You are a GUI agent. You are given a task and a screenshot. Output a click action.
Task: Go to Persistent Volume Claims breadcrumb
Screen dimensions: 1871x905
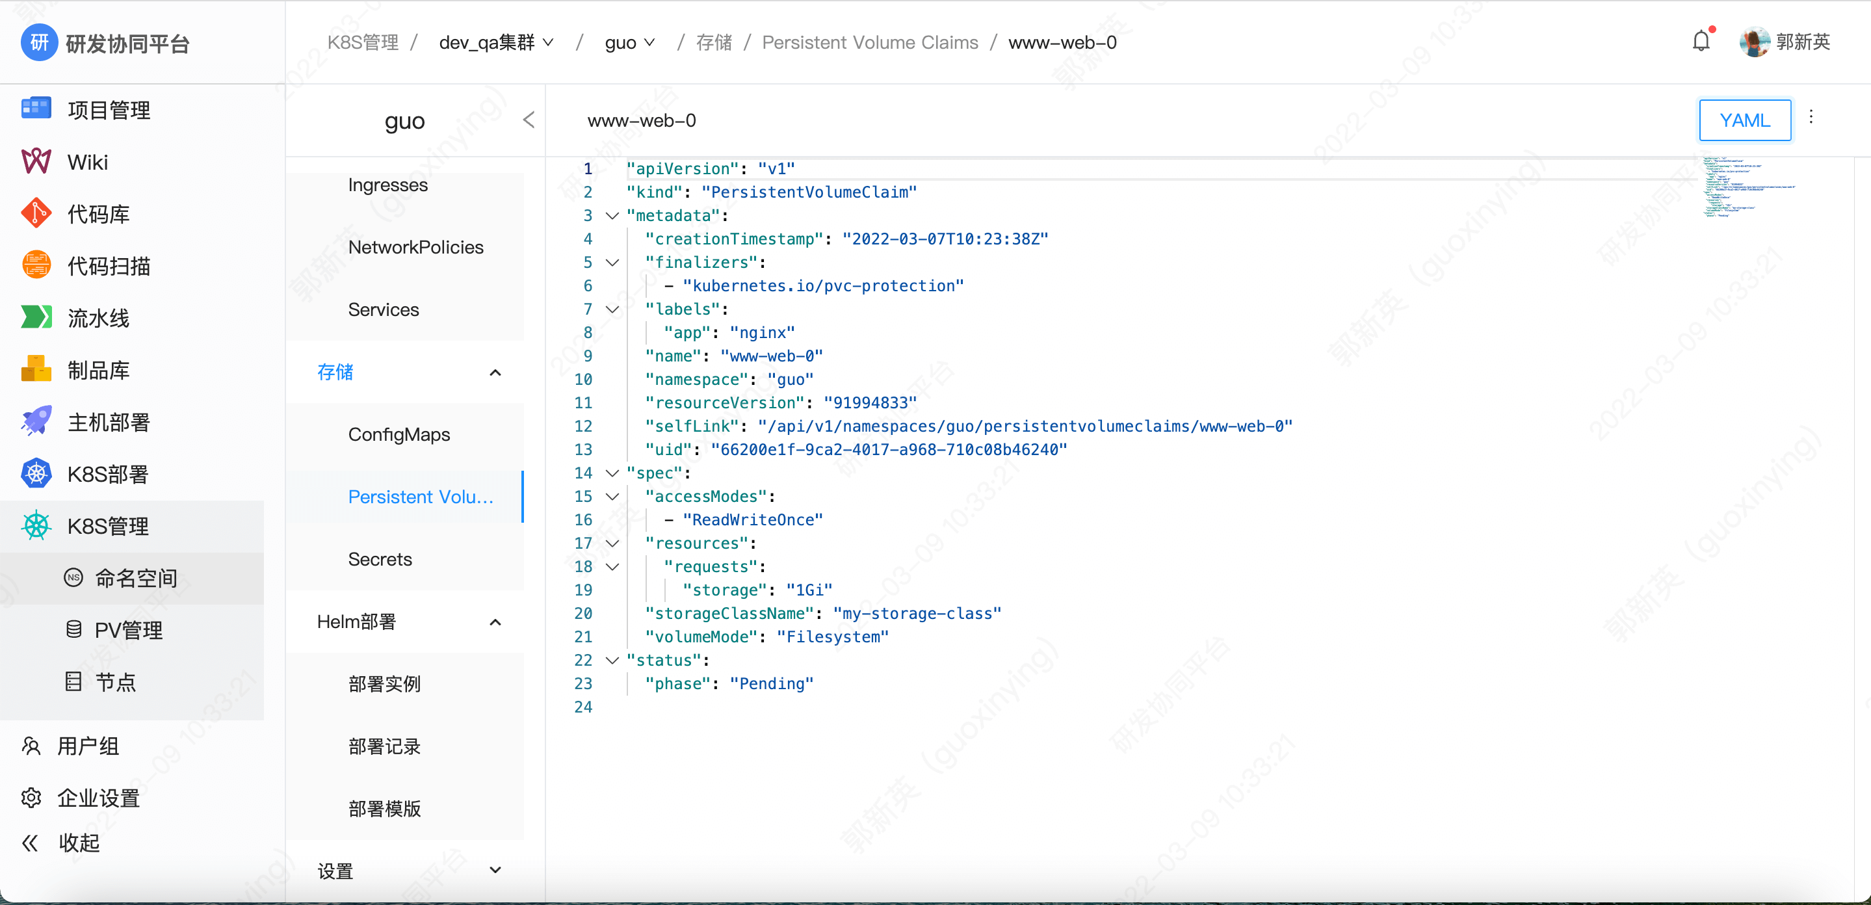pyautogui.click(x=869, y=43)
